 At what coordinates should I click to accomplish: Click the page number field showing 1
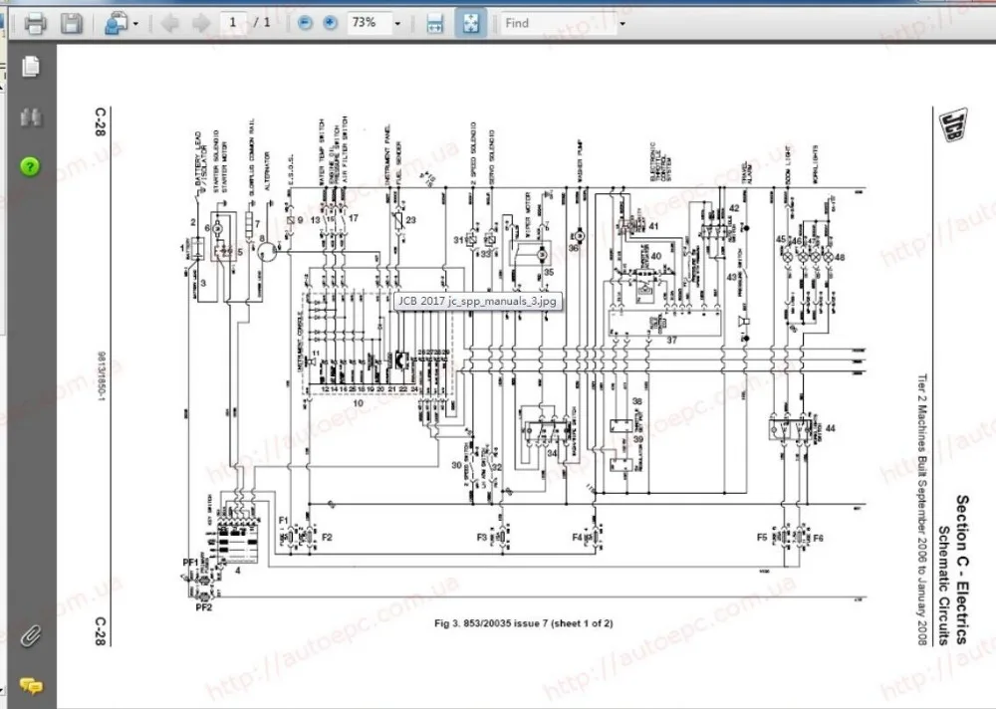pyautogui.click(x=233, y=23)
